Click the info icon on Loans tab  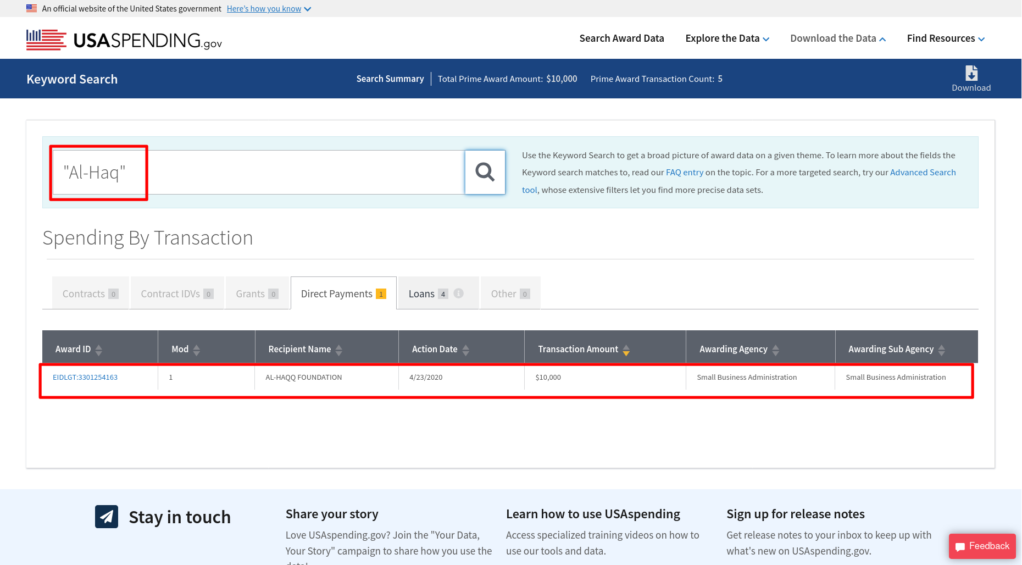(x=459, y=293)
